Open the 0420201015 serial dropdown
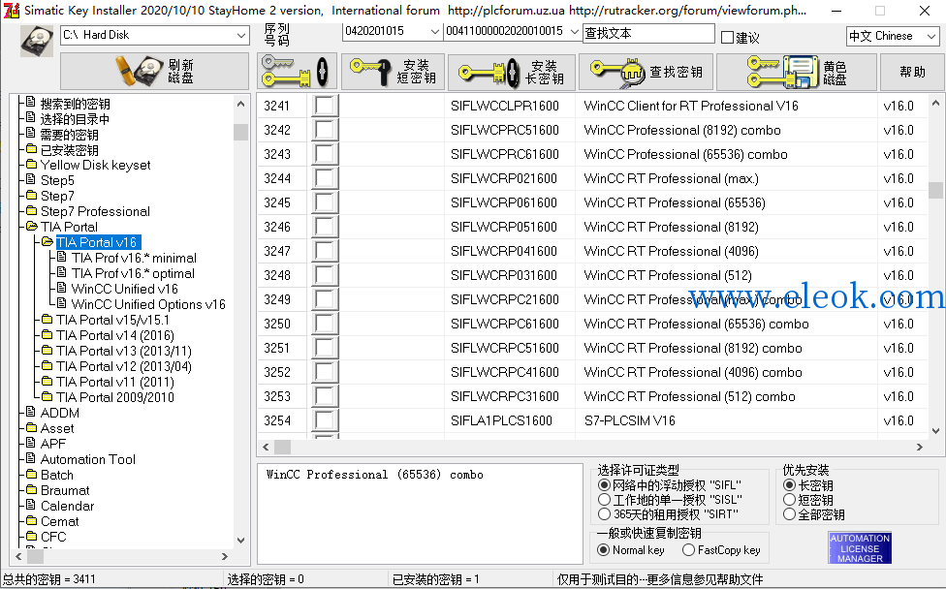Viewport: 946px width, 589px height. (x=434, y=31)
